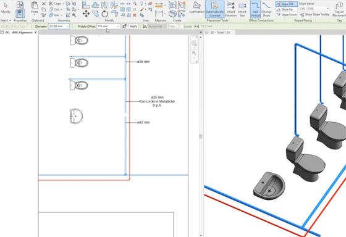Select the Move tool with four arrows

tap(86, 14)
